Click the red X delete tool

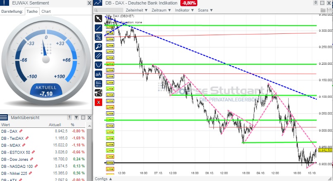tap(98, 103)
